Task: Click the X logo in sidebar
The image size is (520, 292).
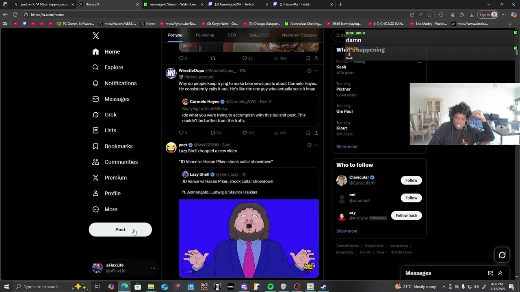Action: 96,36
